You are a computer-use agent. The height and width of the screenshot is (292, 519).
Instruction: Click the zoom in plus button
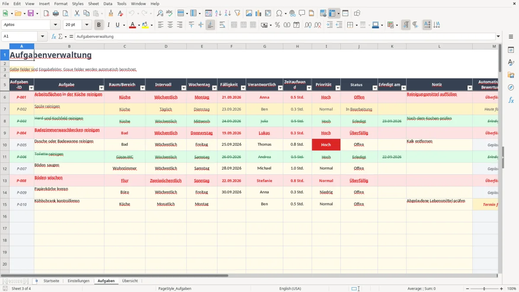click(501, 289)
